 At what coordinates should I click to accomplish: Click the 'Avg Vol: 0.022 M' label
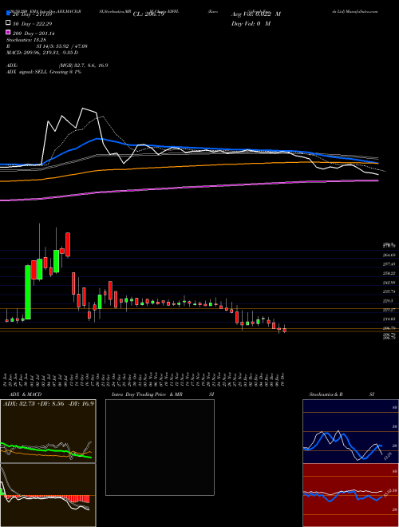coord(256,14)
